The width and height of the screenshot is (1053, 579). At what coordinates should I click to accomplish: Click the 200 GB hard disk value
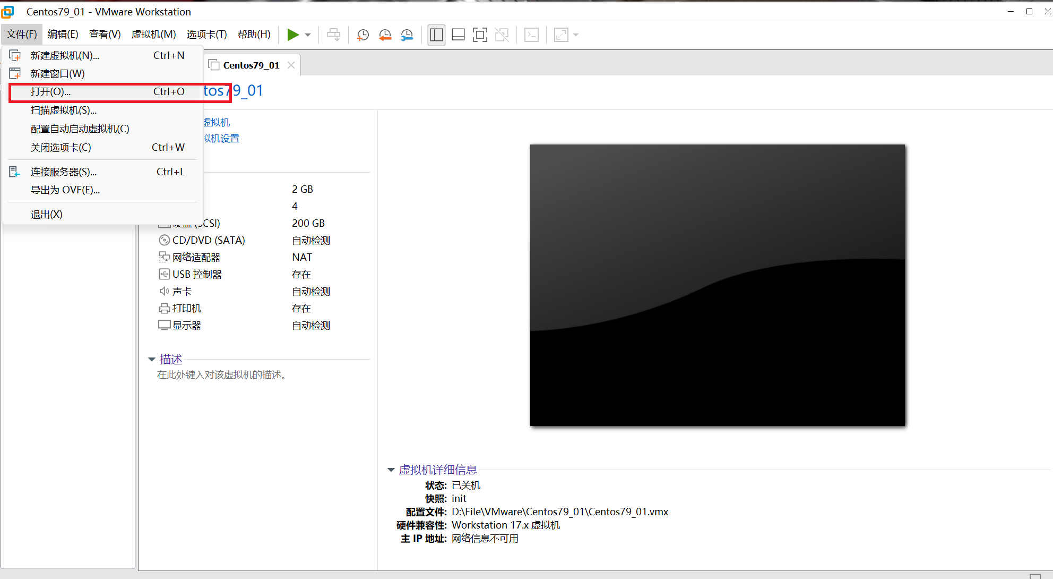point(308,223)
